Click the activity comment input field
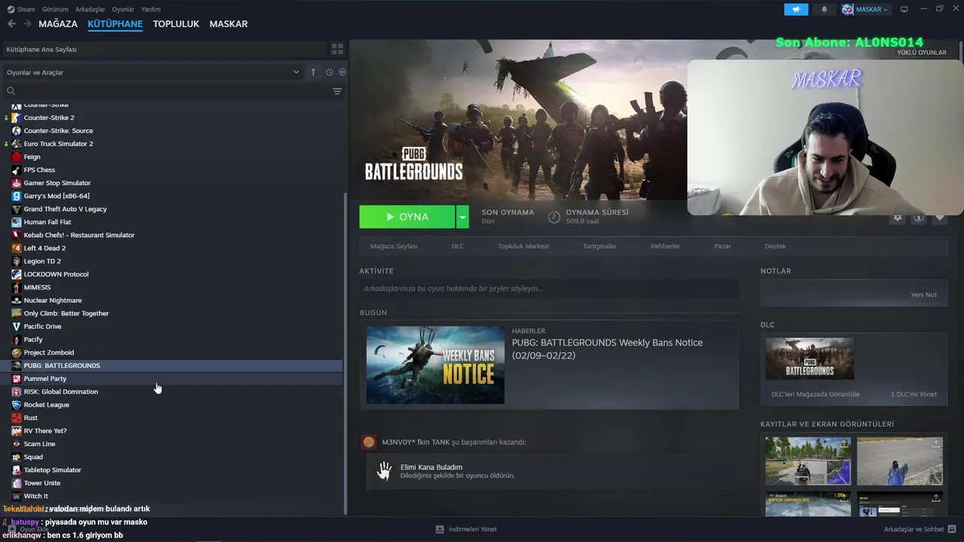 [x=549, y=288]
